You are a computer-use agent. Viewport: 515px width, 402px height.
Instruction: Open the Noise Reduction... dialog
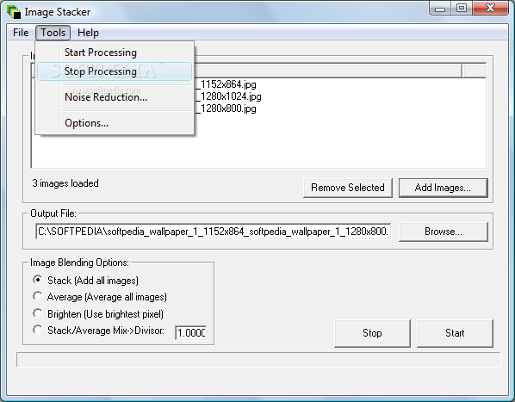(115, 97)
